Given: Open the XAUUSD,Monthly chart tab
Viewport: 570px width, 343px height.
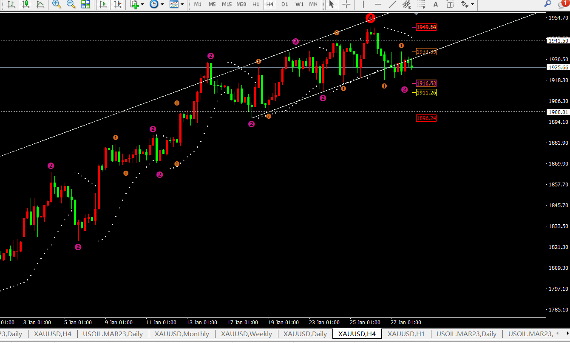Looking at the screenshot, I should click(x=182, y=334).
